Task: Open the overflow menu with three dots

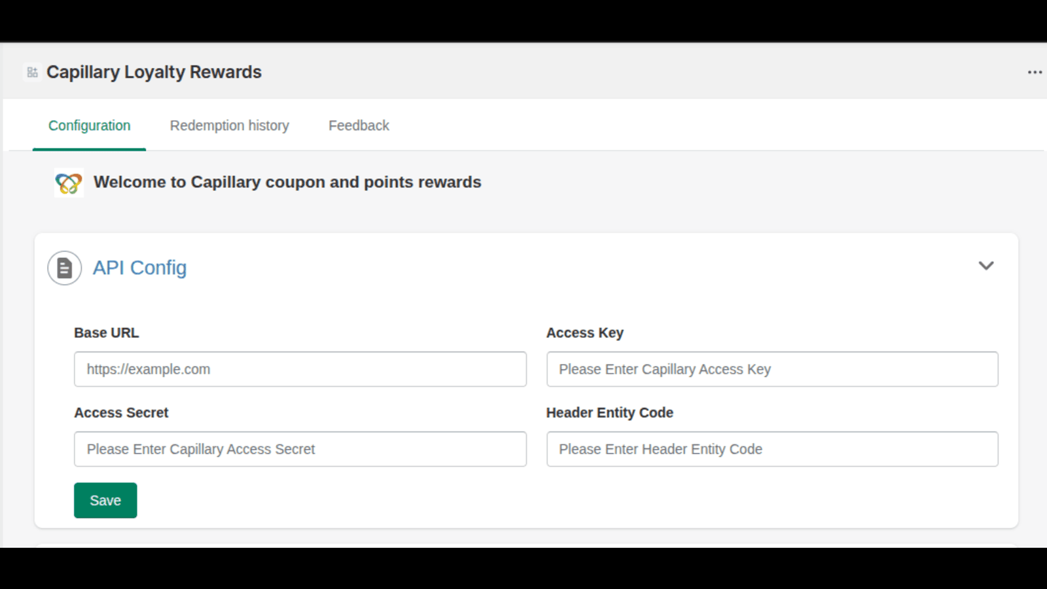Action: coord(1035,72)
